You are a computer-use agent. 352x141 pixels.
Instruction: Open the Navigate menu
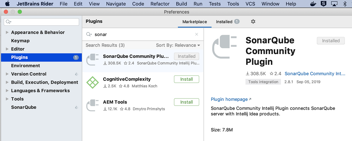(116, 4)
